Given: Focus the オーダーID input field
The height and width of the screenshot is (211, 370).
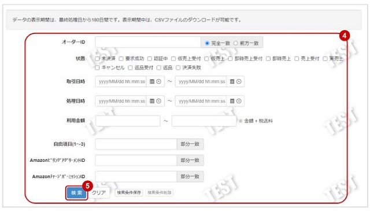Looking at the screenshot, I should [148, 42].
